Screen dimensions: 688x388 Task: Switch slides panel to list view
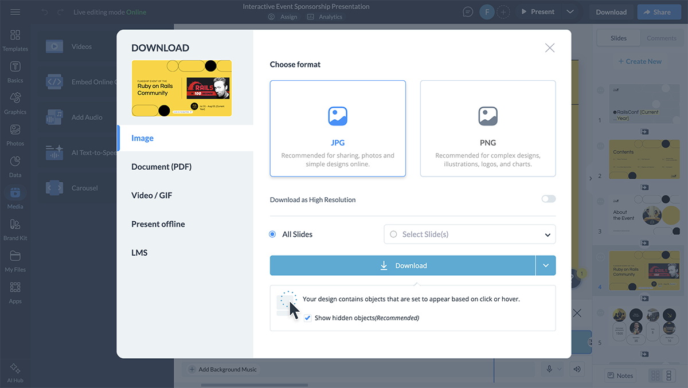point(669,375)
